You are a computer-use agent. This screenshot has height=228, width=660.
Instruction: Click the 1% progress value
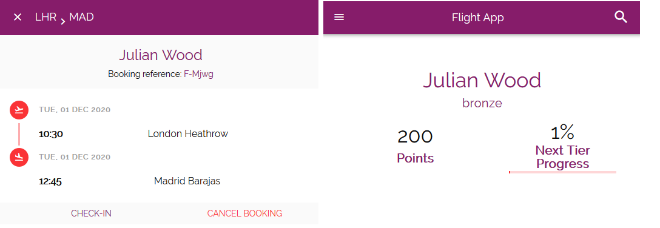pyautogui.click(x=562, y=133)
